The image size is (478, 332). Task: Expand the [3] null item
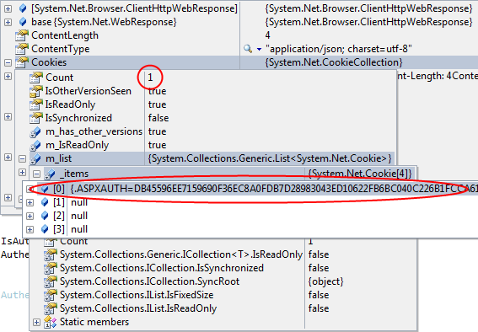coord(30,229)
